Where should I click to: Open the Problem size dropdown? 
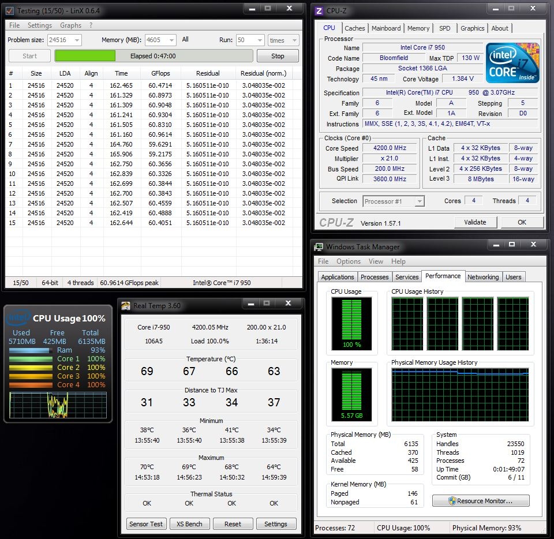click(x=76, y=40)
